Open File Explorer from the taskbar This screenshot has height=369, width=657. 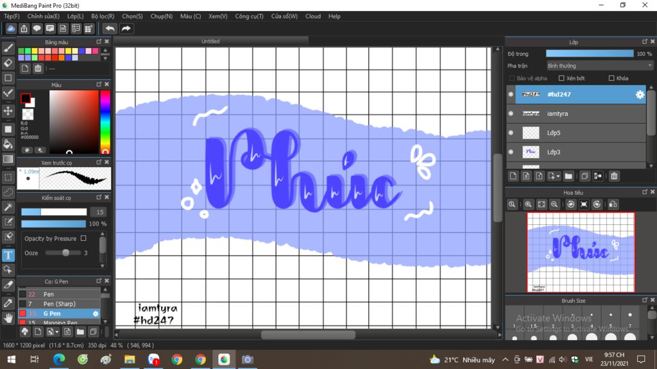coord(130,359)
